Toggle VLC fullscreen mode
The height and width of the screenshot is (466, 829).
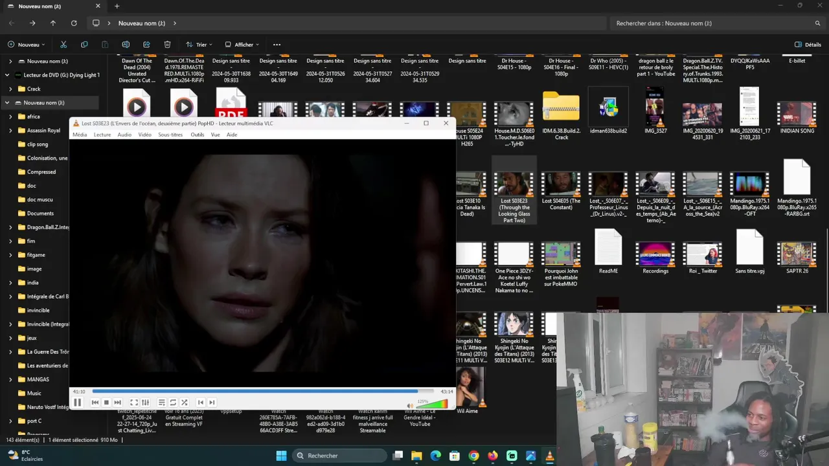coord(134,403)
